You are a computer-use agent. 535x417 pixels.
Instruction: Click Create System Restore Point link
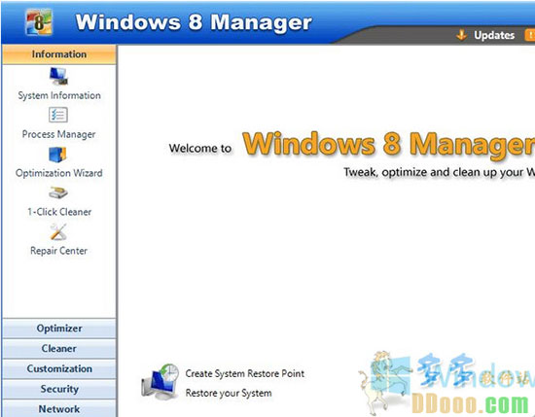click(244, 373)
